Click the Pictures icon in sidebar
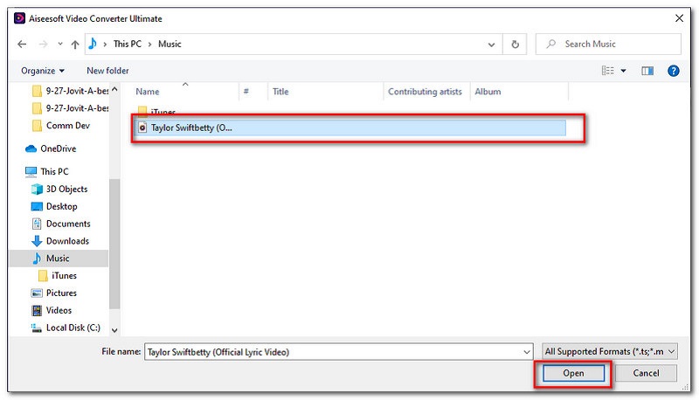 click(37, 293)
